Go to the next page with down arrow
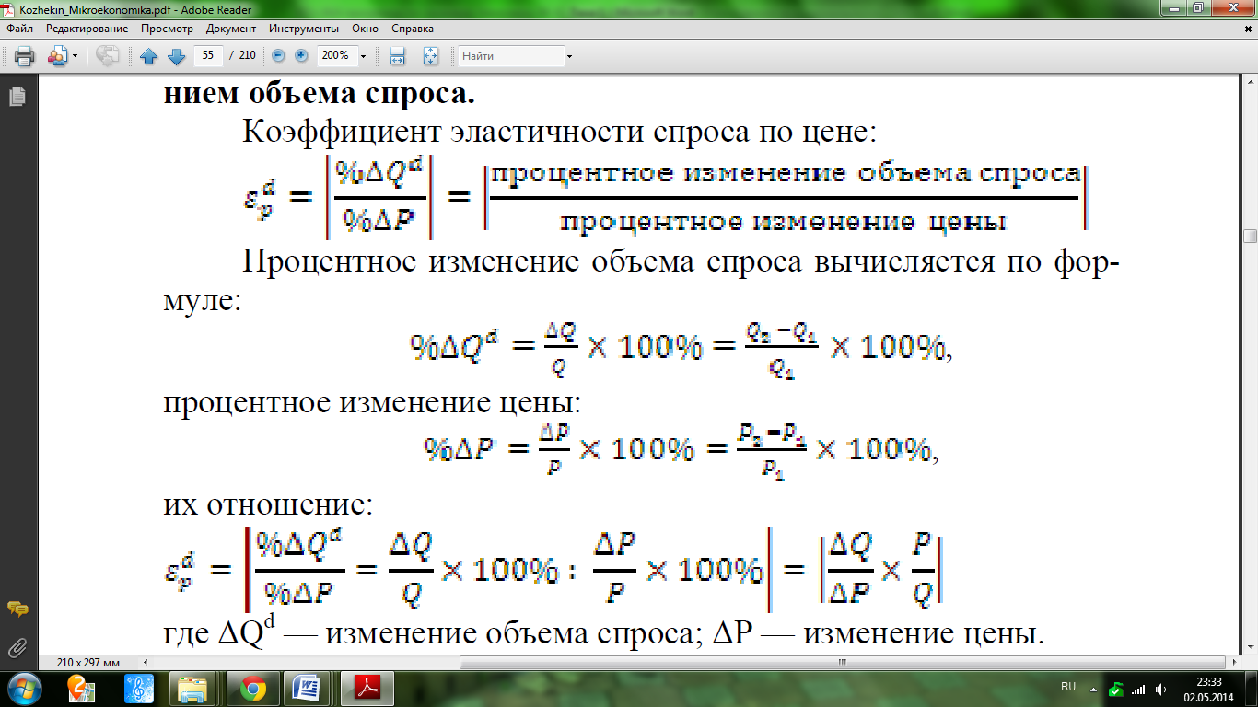 (x=176, y=56)
